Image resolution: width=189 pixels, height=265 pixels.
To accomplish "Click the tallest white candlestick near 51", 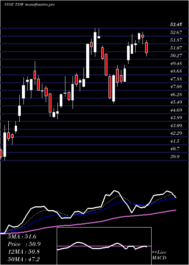I will pos(88,61).
